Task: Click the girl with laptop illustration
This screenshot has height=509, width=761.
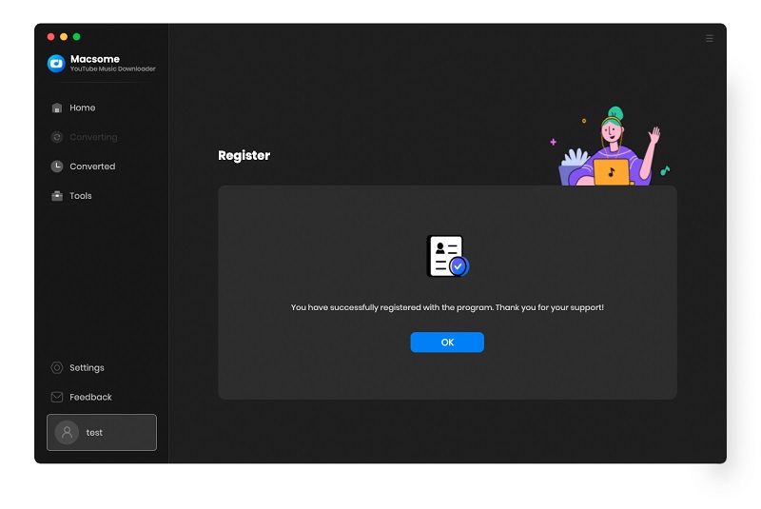Action: [x=610, y=147]
